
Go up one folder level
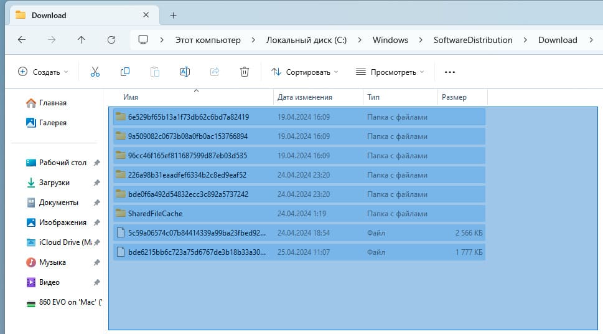(81, 40)
